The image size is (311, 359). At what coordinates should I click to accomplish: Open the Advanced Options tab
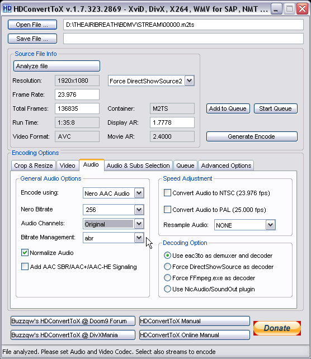pyautogui.click(x=226, y=166)
